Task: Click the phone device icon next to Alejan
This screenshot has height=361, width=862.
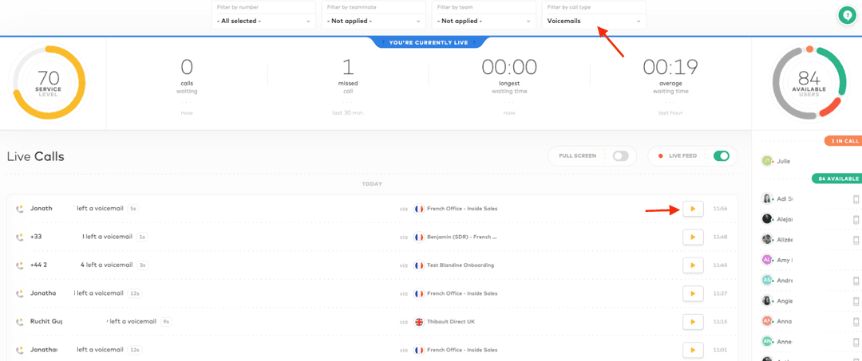Action: tap(856, 219)
